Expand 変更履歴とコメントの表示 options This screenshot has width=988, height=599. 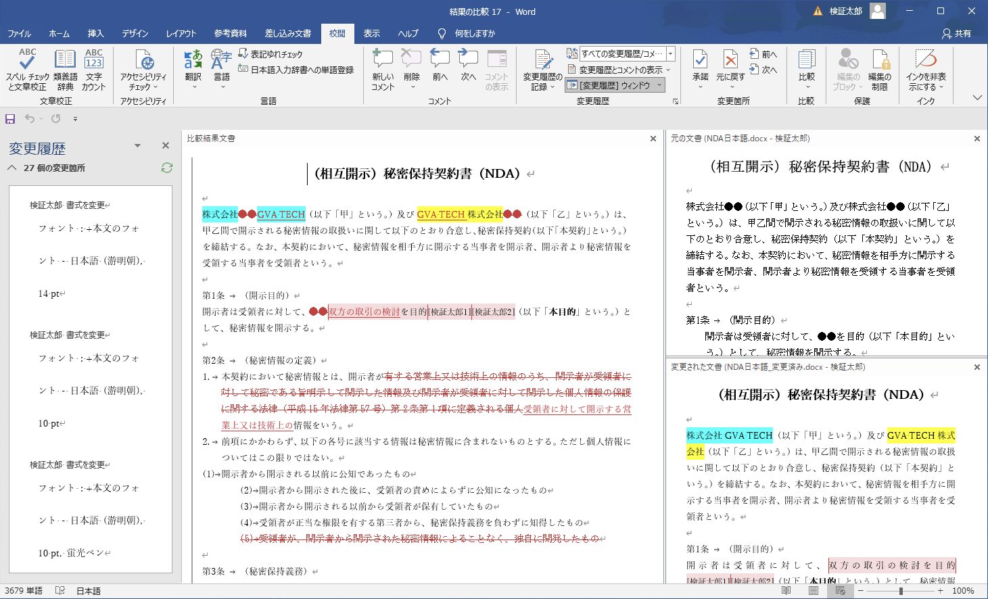coord(619,70)
